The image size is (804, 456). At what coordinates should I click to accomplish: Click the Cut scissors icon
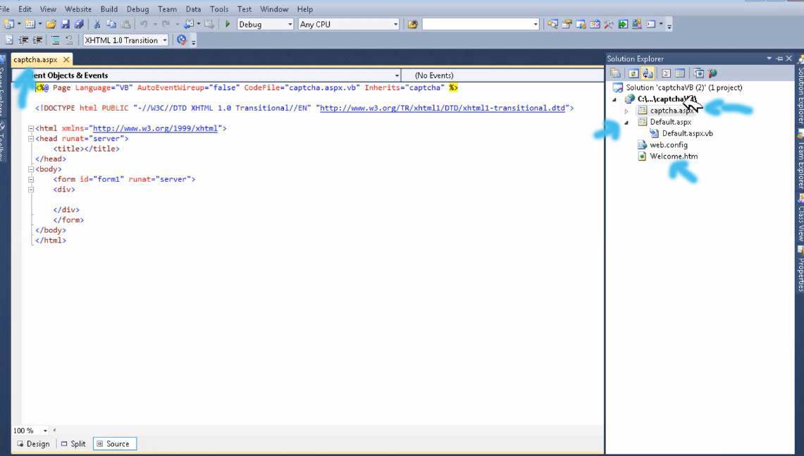click(97, 25)
